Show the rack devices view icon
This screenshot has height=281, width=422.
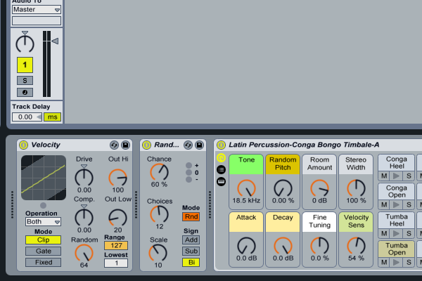[x=221, y=181]
